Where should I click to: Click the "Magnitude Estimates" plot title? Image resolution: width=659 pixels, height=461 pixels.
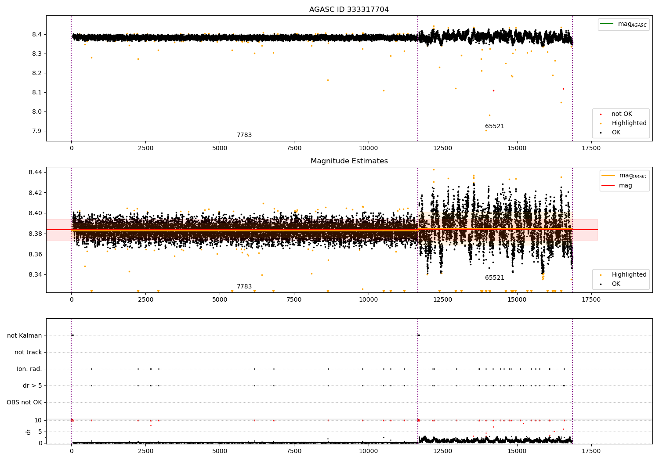(349, 161)
